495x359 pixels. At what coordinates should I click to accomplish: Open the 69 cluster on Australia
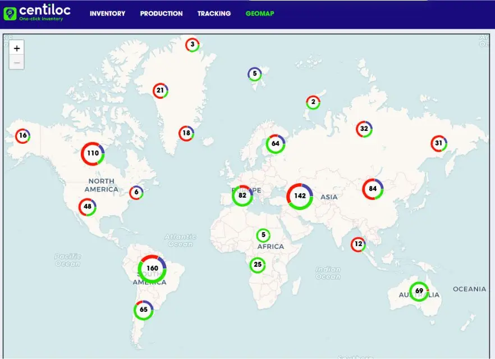point(419,291)
